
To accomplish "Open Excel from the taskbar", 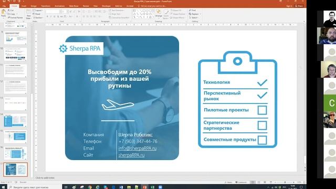I will coord(153,187).
